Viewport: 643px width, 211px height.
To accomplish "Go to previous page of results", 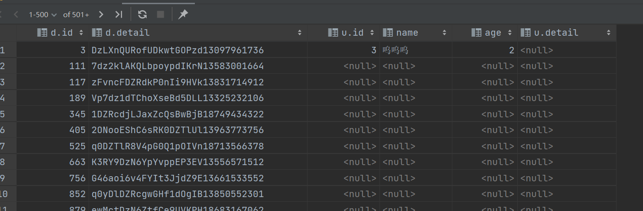I will [x=16, y=14].
